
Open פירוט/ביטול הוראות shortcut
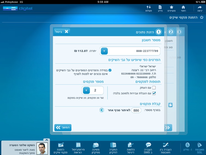(x=78, y=148)
